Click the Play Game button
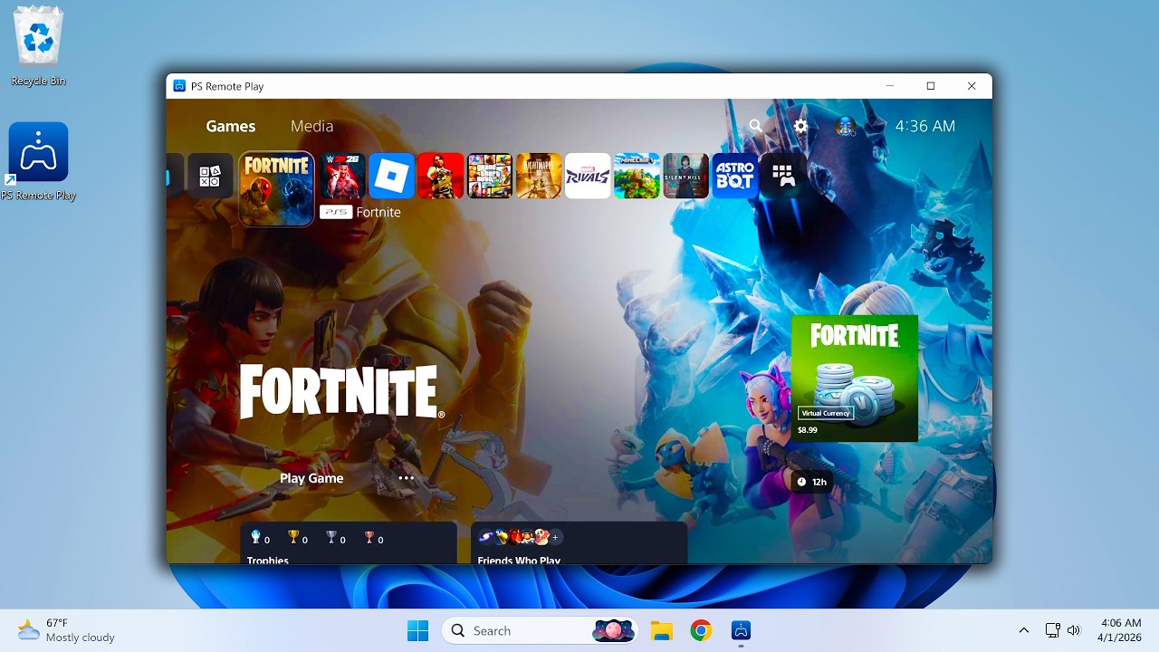1159x652 pixels. coord(311,478)
